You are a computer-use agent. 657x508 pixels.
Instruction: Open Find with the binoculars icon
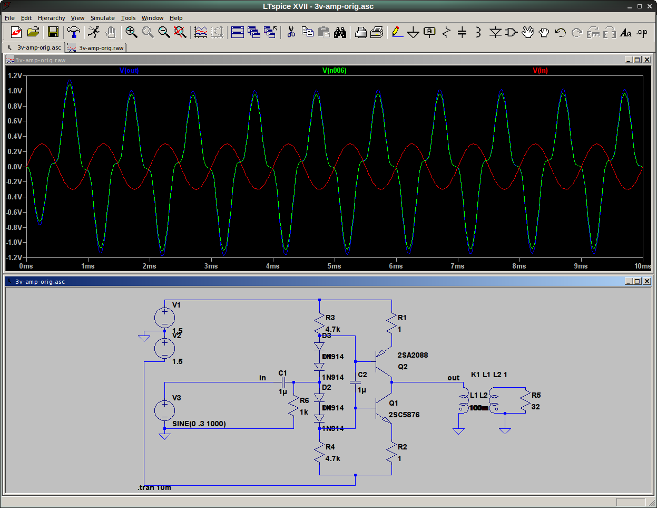(340, 32)
